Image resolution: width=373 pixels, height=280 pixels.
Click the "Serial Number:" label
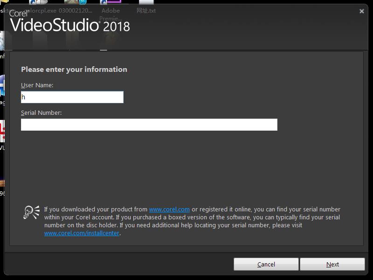[41, 112]
